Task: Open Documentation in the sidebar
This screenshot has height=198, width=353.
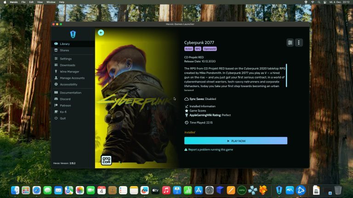Action: (73, 93)
